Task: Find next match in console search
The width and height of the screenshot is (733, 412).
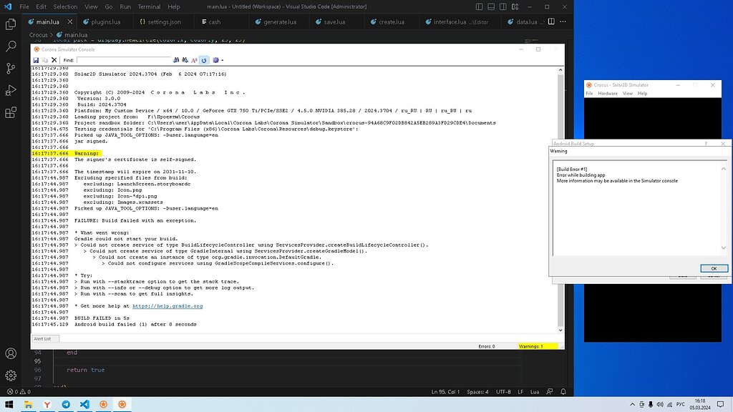Action: coord(176,61)
